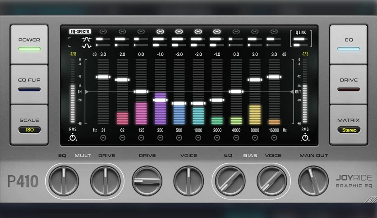
Task: Toggle the EQ section on/off button
Action: [x=349, y=45]
